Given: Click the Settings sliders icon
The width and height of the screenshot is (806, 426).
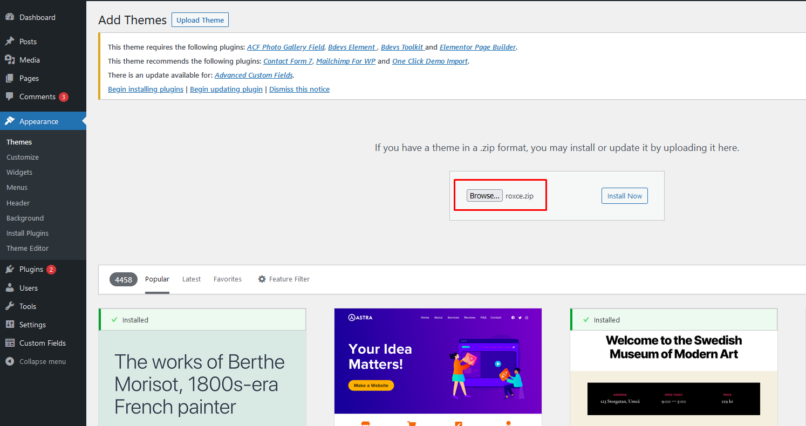Looking at the screenshot, I should tap(10, 325).
